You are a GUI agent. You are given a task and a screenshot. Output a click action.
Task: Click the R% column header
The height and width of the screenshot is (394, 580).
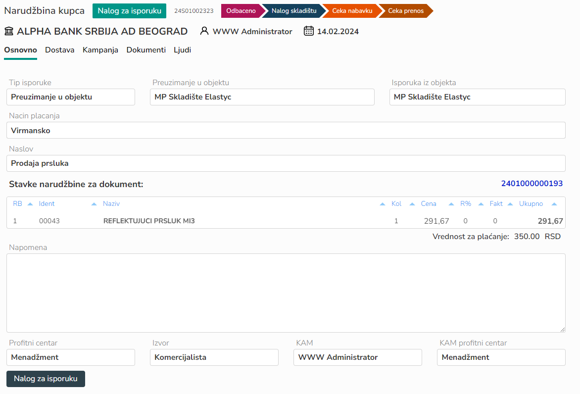point(466,204)
